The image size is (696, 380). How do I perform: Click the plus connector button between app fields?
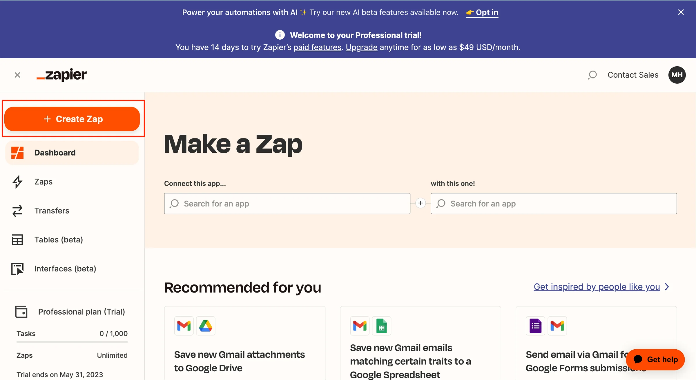pos(420,203)
